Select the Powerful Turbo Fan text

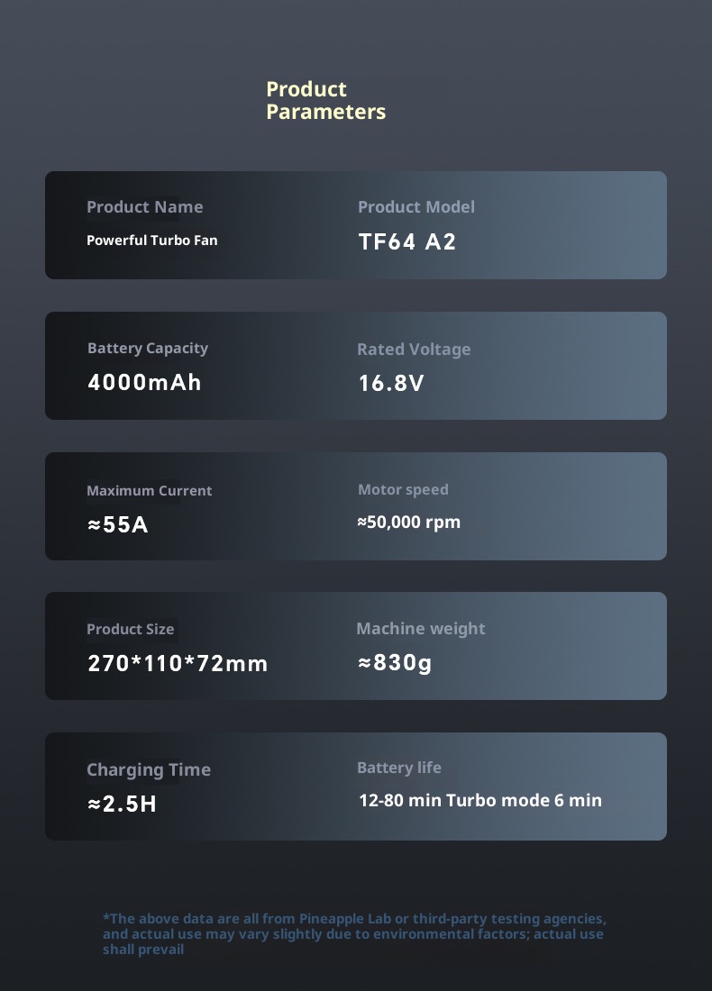coord(151,241)
